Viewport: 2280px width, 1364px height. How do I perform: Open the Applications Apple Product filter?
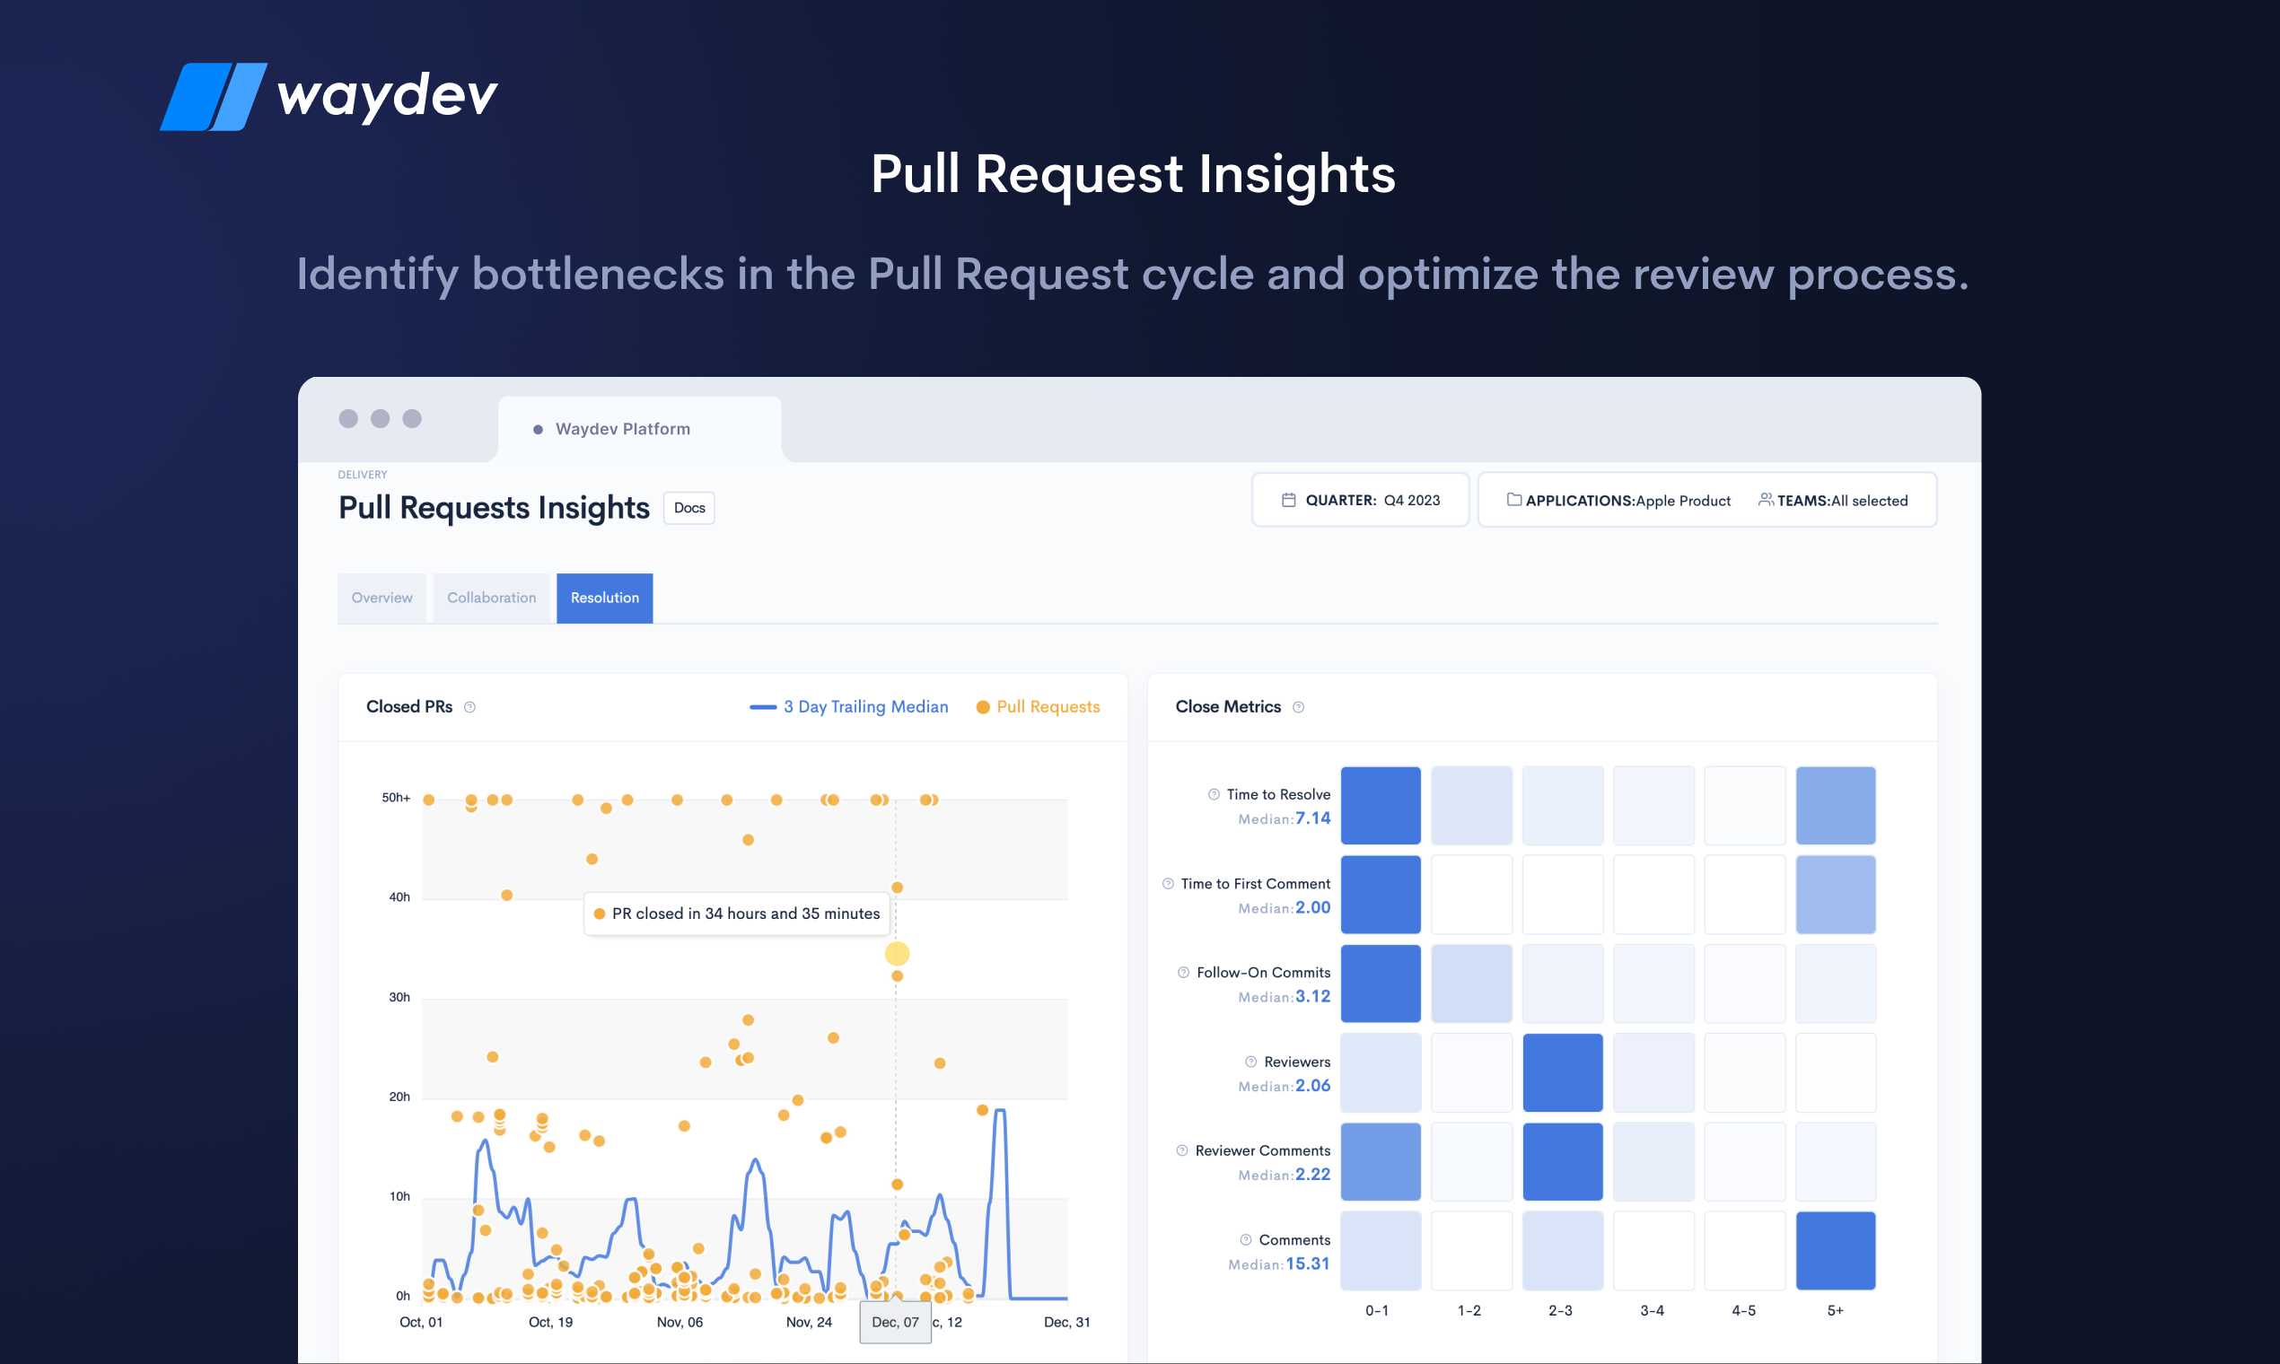point(1618,500)
